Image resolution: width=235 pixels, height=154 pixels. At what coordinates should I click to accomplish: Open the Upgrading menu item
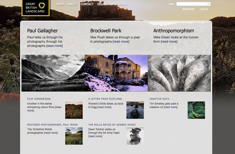click(118, 4)
